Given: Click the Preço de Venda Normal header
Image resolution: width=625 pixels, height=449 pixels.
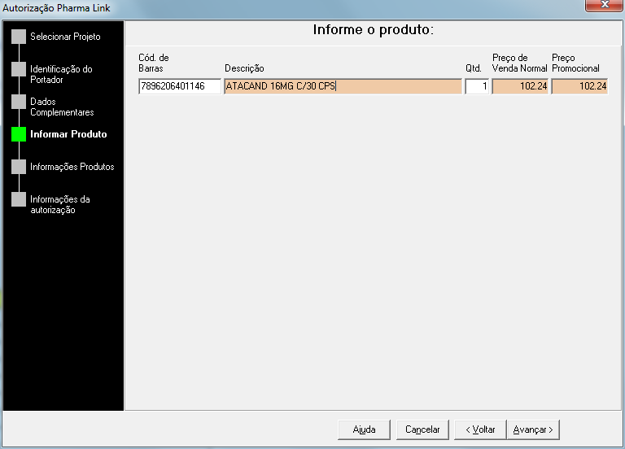Looking at the screenshot, I should 520,63.
